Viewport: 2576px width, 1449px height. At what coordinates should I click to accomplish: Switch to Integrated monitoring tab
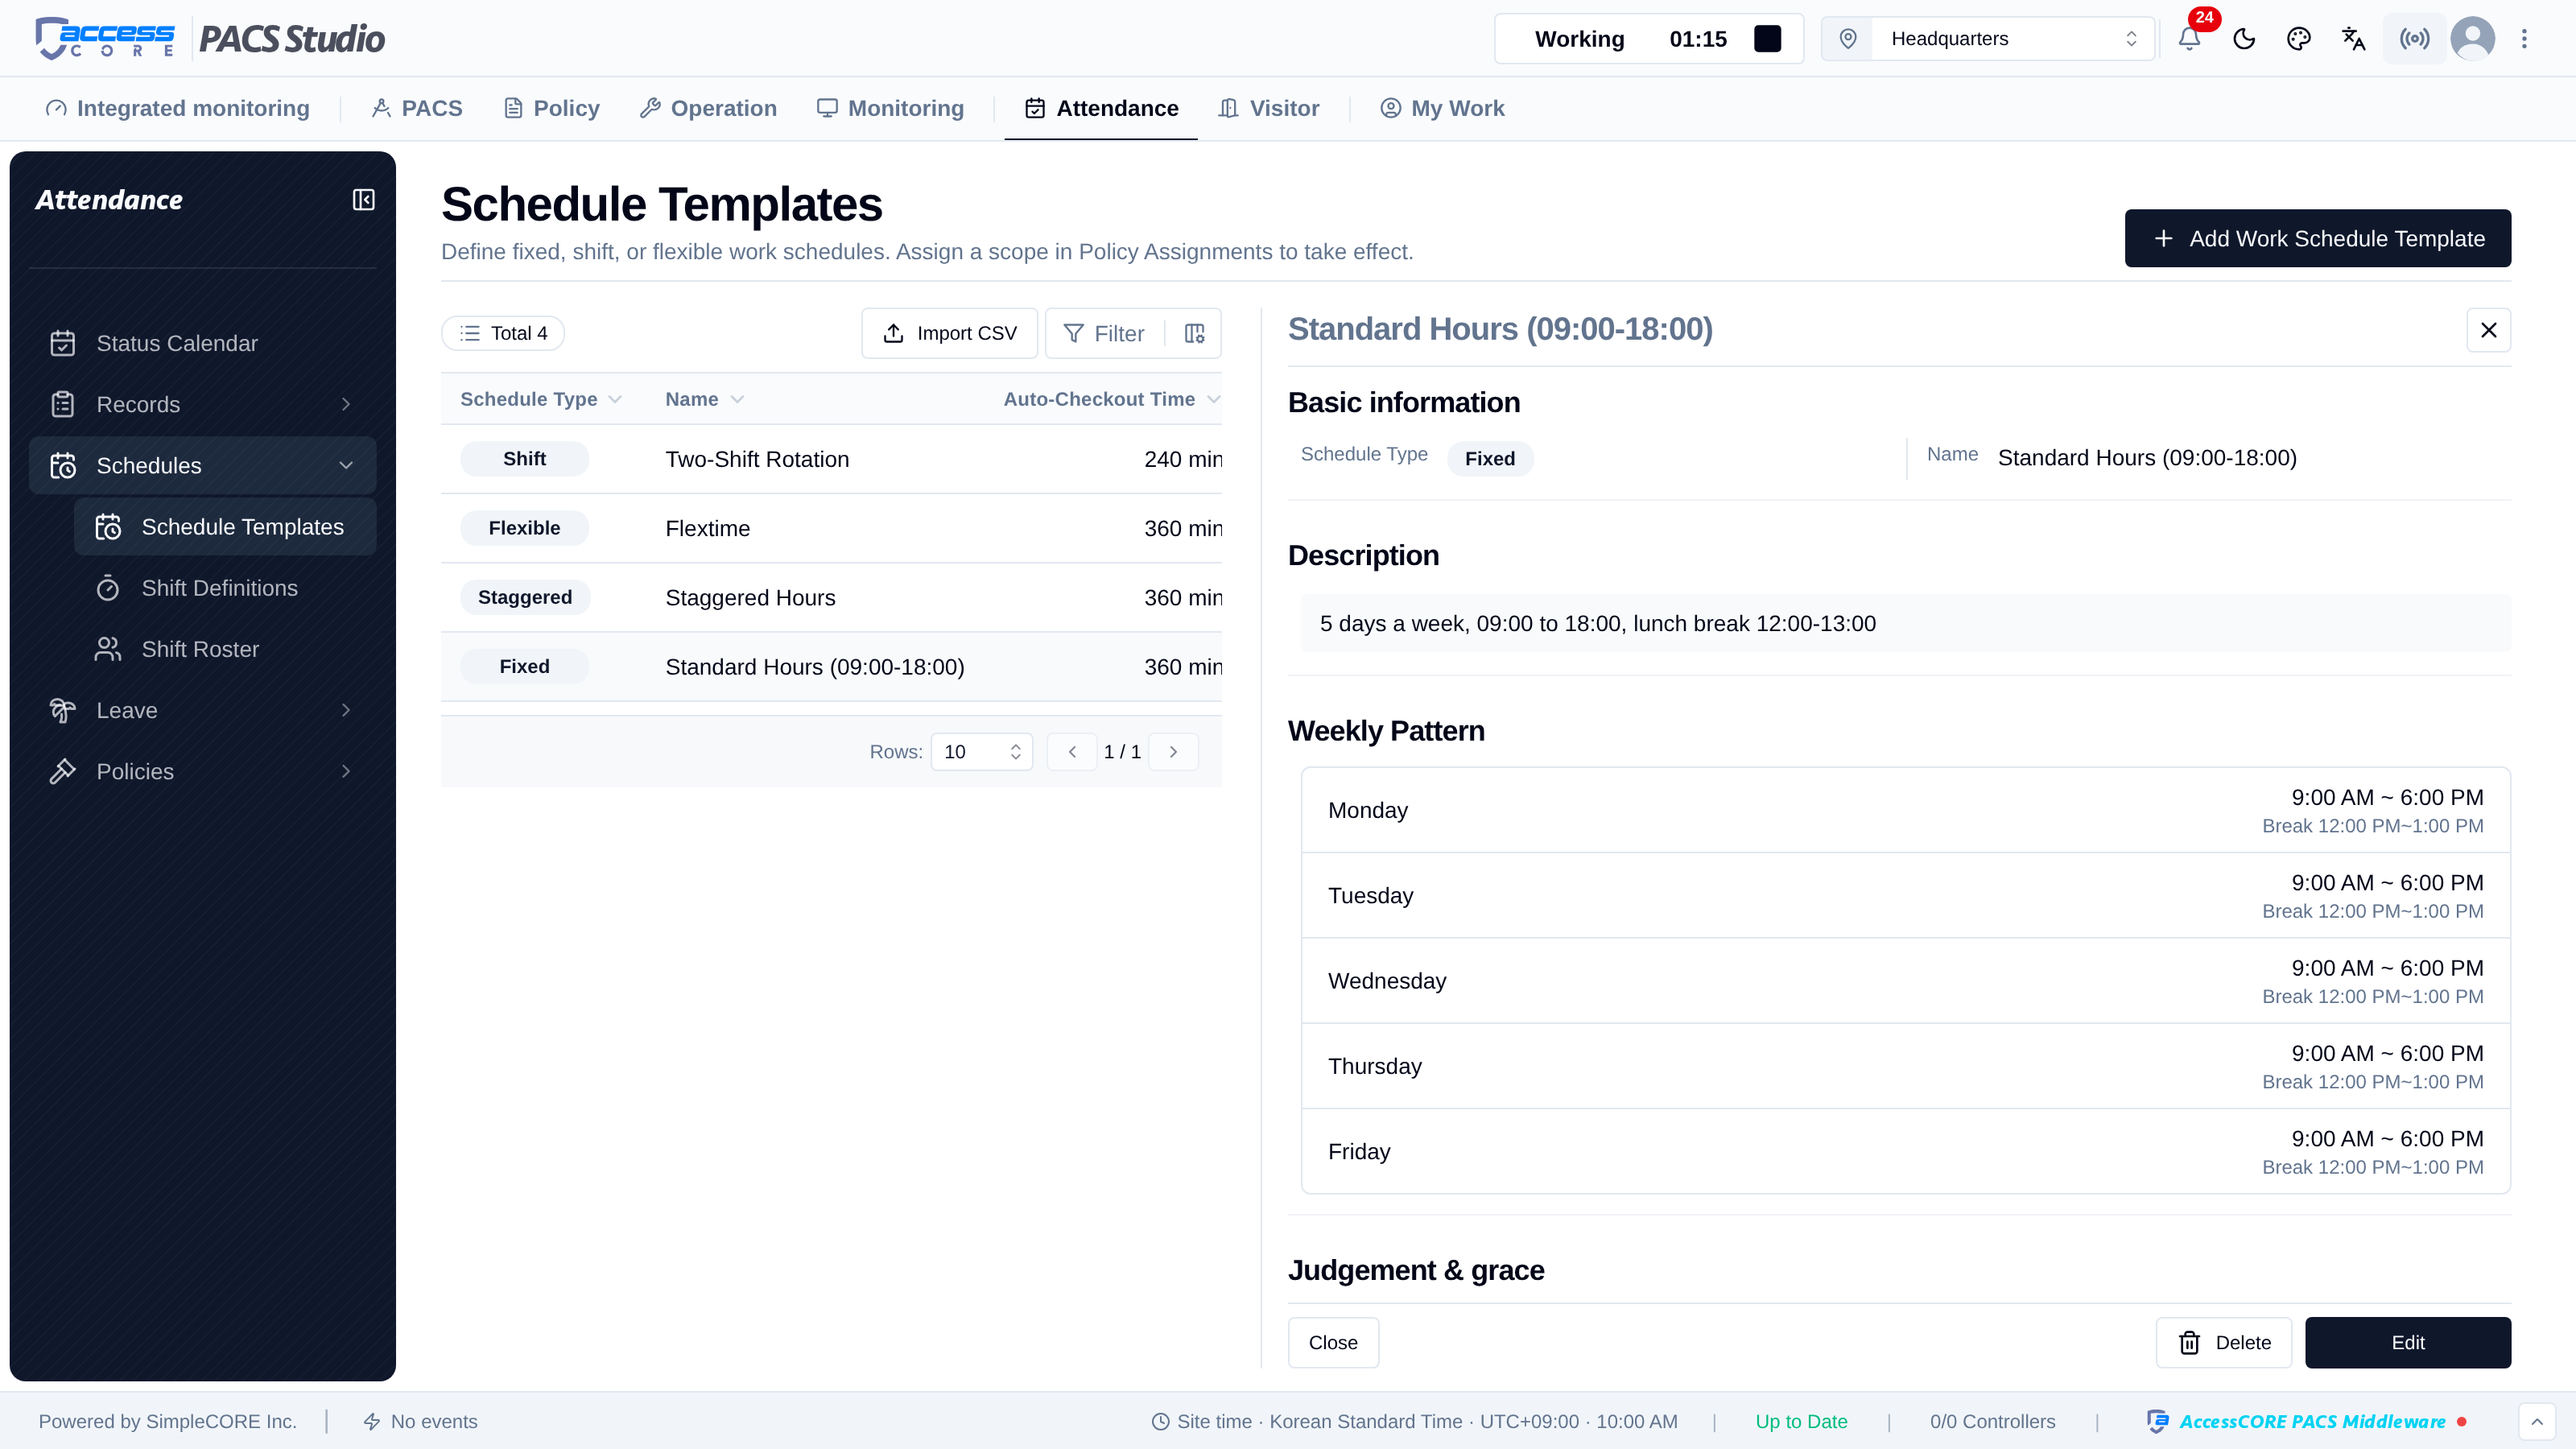pos(178,108)
